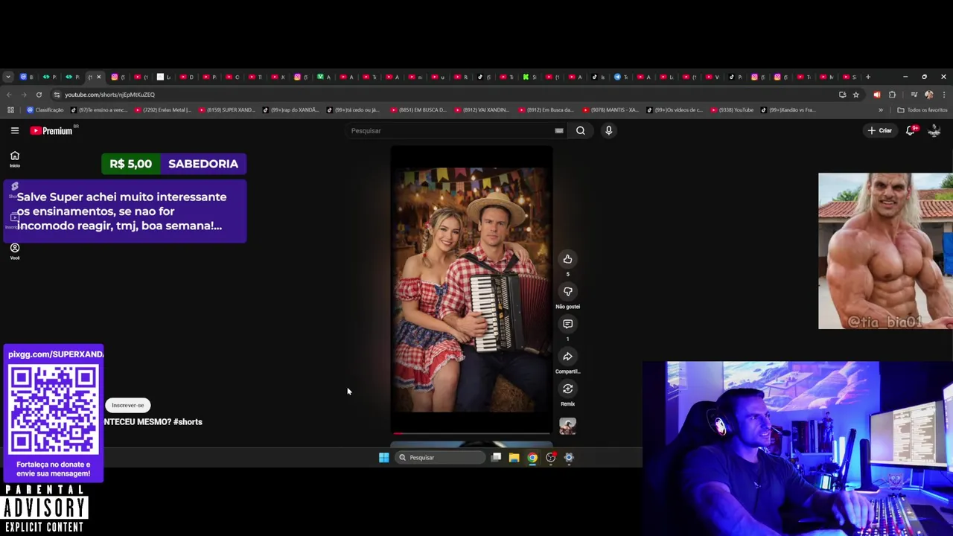Open the tab search dropdown arrow
The width and height of the screenshot is (953, 536).
pos(7,77)
